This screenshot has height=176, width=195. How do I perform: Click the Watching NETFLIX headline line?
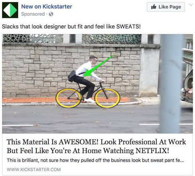pos(88,151)
